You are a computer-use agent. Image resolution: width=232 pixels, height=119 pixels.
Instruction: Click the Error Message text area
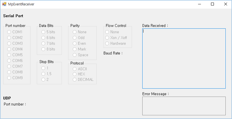coord(184,106)
